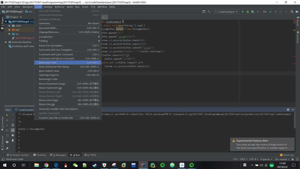Viewport: 300px width, 169px height.
Task: Choose Reformat Code from the Code menu
Action: click(x=67, y=63)
